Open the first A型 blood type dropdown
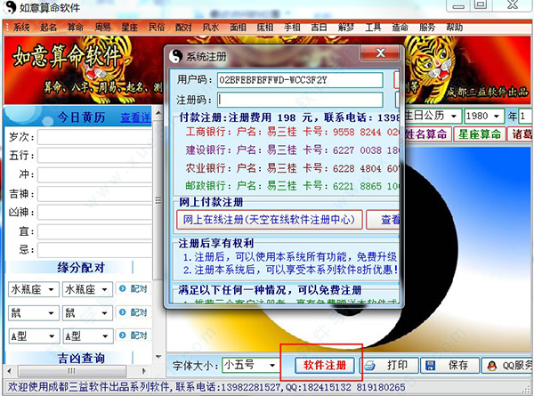Image resolution: width=534 pixels, height=396 pixels. point(34,336)
